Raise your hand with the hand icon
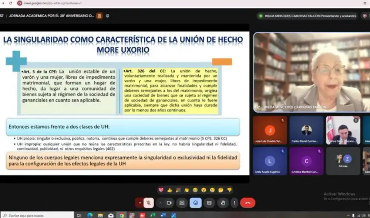370x218 pixels. [223, 203]
